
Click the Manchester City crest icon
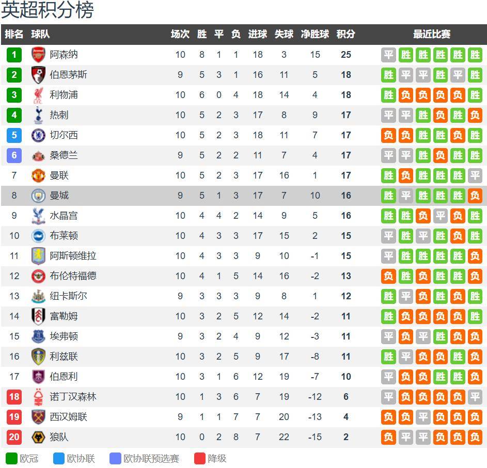pos(38,196)
